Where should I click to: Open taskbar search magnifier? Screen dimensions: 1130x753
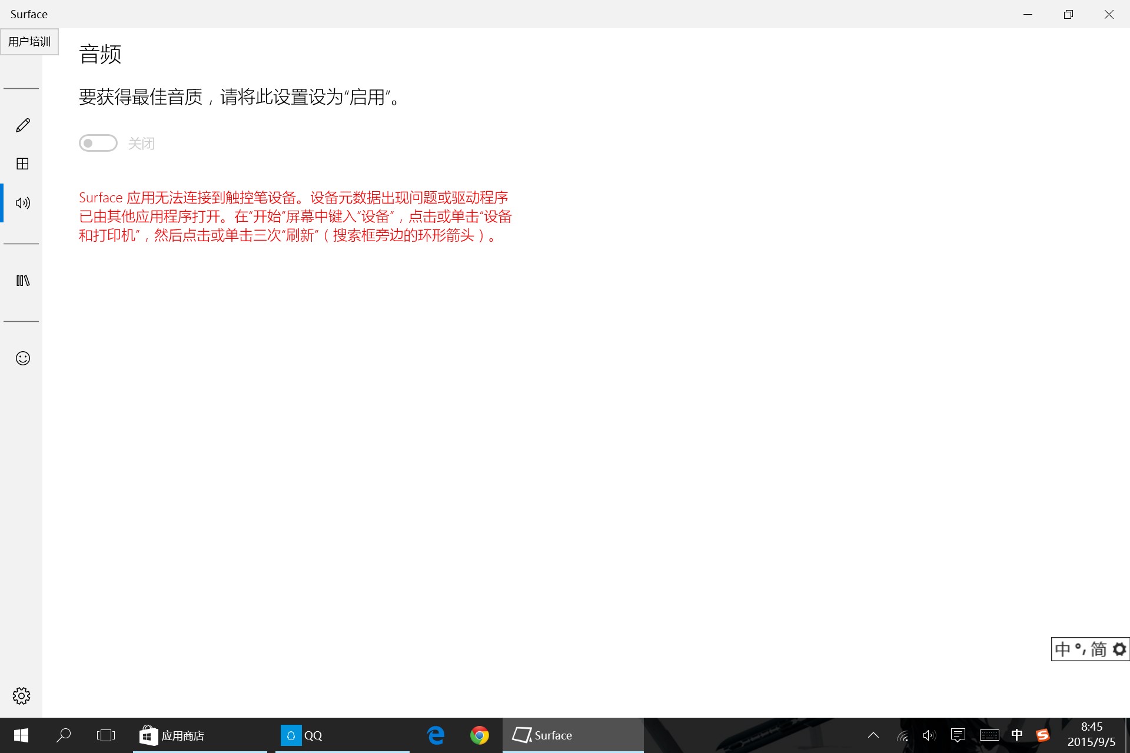point(64,735)
